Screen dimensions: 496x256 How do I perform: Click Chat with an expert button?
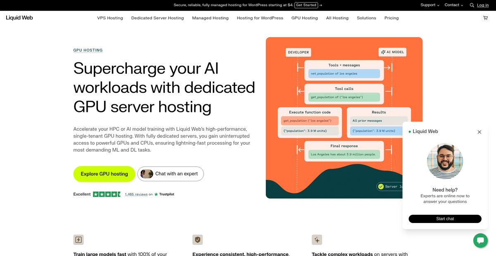[170, 174]
